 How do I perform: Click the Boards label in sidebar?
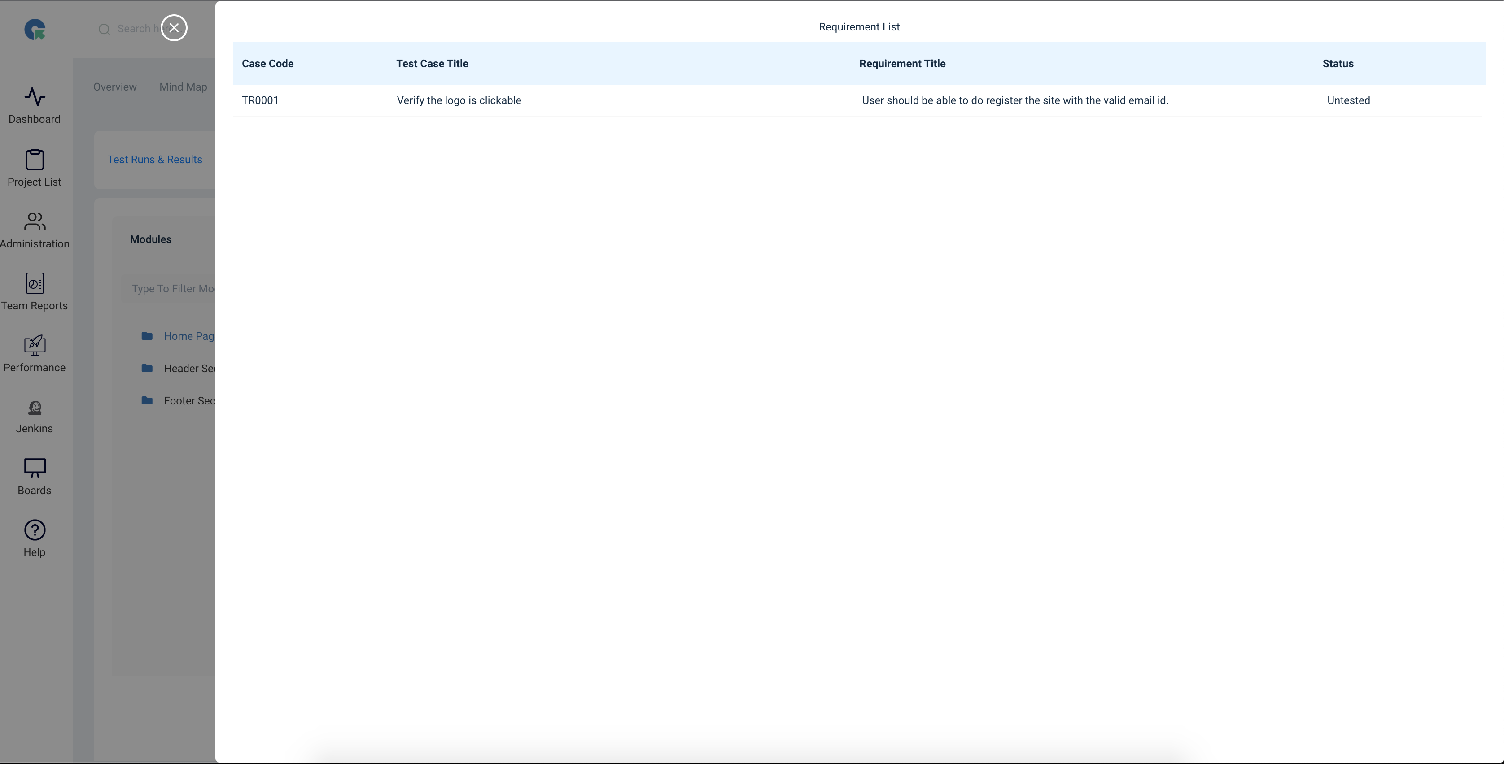click(35, 491)
